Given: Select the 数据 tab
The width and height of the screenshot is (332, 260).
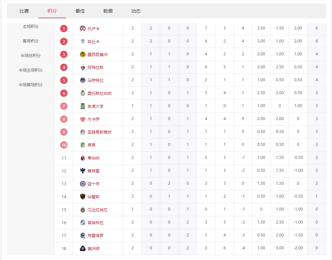Looking at the screenshot, I should click(x=108, y=11).
